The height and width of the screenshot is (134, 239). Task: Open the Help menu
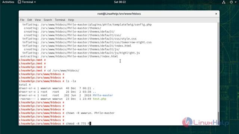(x=71, y=20)
